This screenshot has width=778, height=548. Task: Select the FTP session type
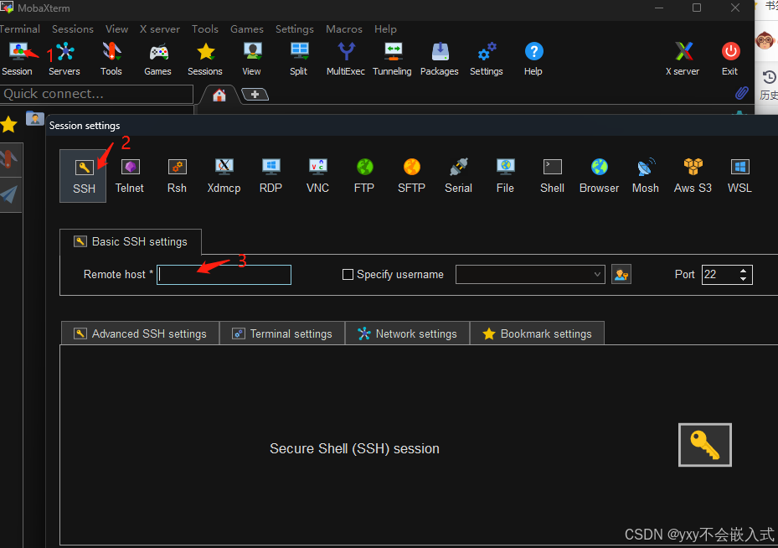[364, 176]
